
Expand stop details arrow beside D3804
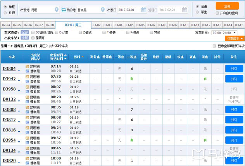[19, 69]
